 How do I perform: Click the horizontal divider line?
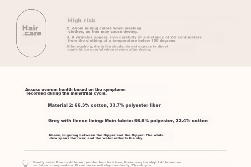[x=125, y=150]
